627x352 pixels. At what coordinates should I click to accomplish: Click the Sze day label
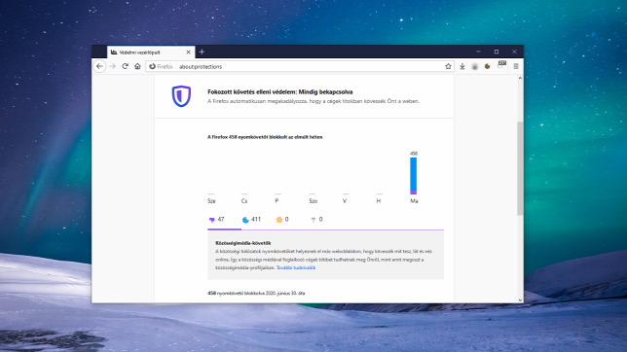point(211,201)
